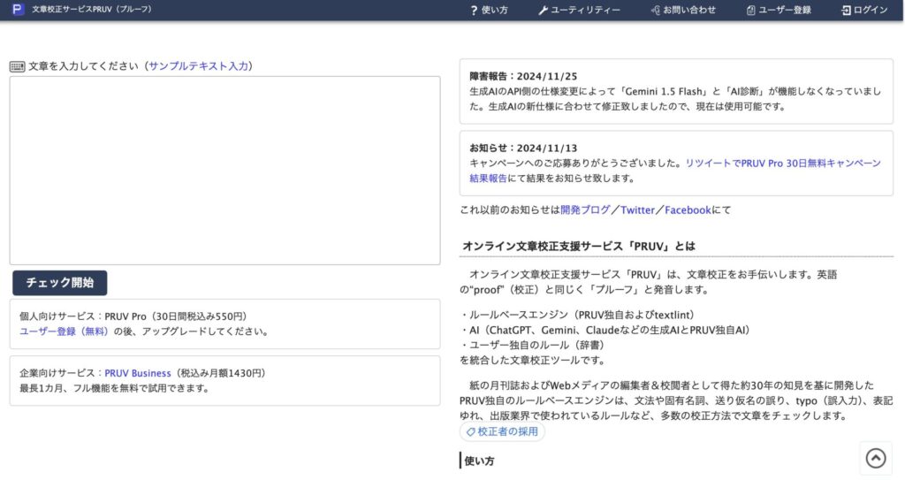Click the 最長1カ月、フル機能を無料で試用できます text
Viewport: 905px width, 480px height.
[x=114, y=388]
